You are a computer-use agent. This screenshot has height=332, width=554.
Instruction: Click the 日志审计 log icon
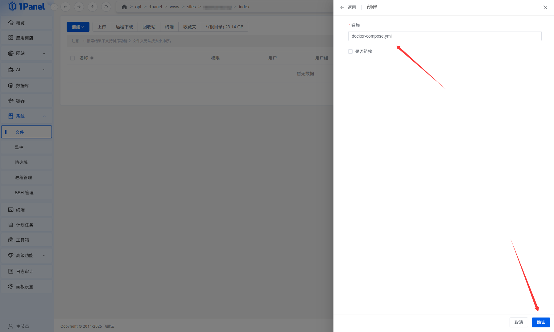click(x=11, y=271)
